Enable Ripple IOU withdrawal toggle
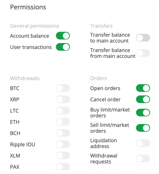Image resolution: width=159 pixels, height=174 pixels. coord(63,144)
